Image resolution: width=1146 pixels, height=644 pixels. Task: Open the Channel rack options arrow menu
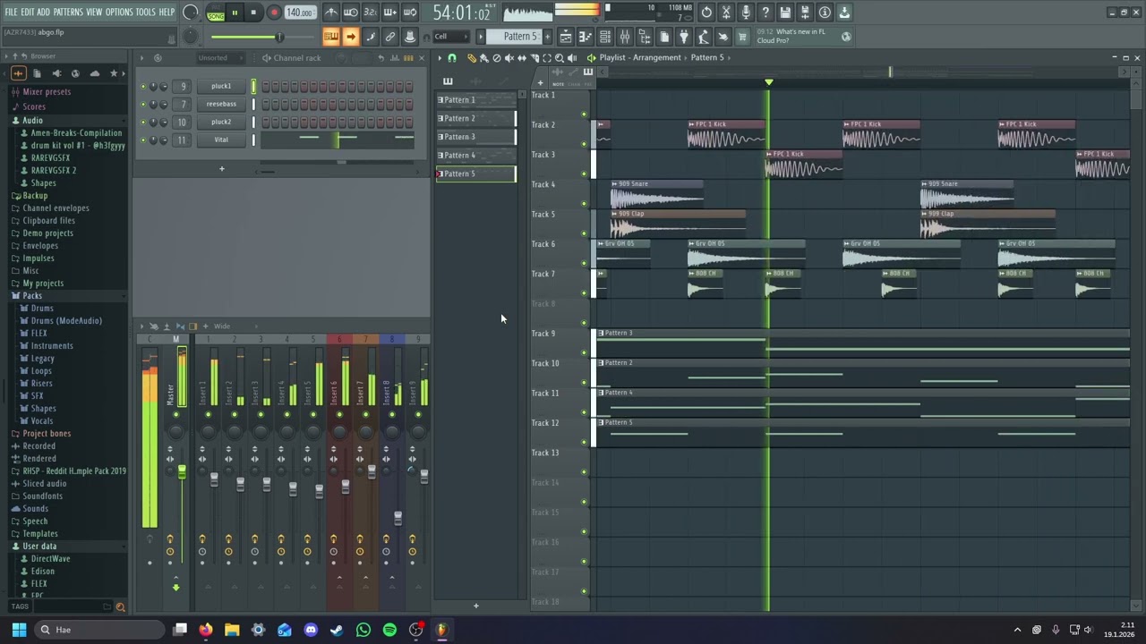(x=141, y=57)
